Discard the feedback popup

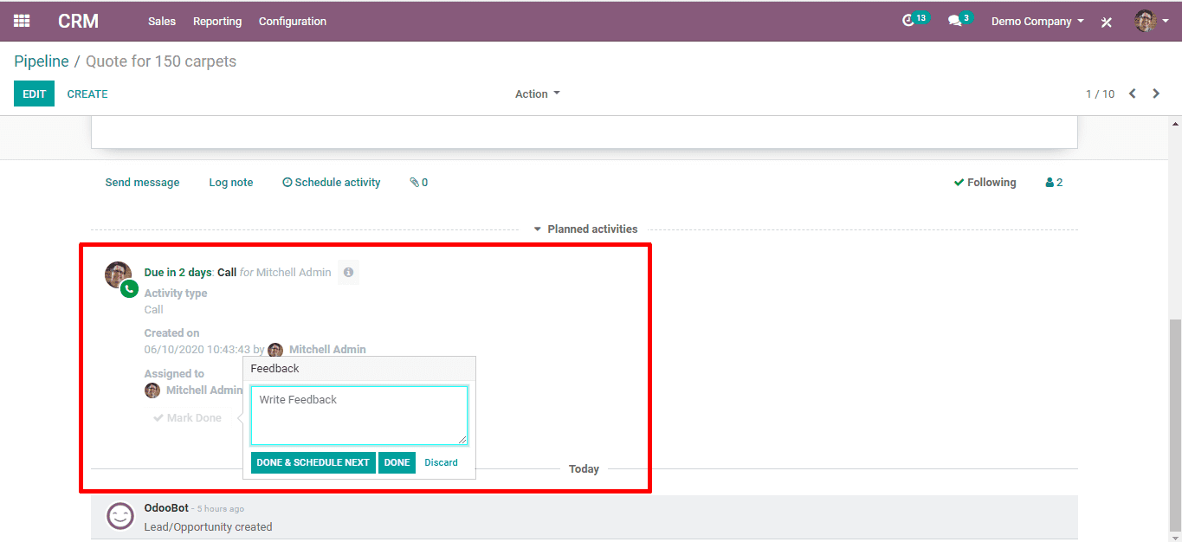(441, 462)
